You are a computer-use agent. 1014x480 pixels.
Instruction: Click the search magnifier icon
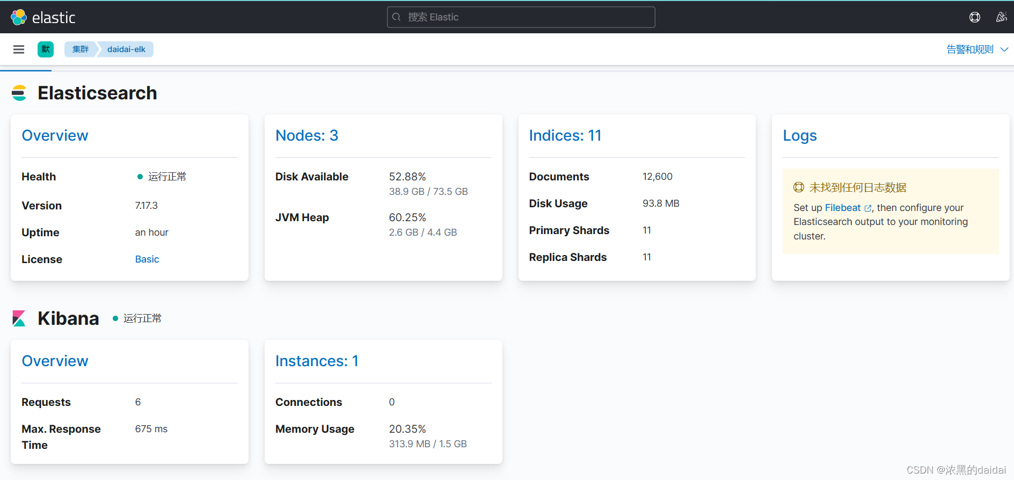click(397, 17)
